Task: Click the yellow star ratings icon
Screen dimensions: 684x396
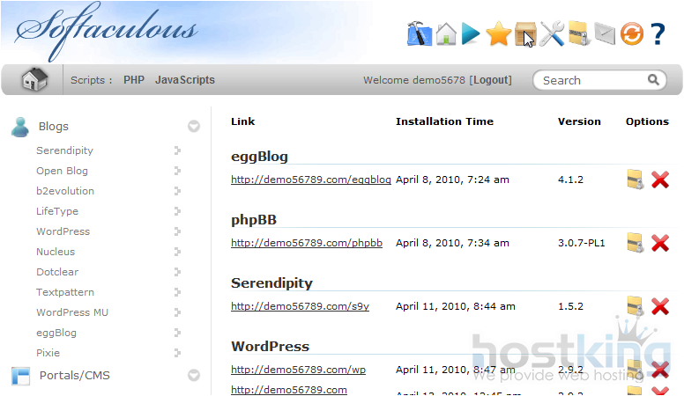Action: click(499, 34)
